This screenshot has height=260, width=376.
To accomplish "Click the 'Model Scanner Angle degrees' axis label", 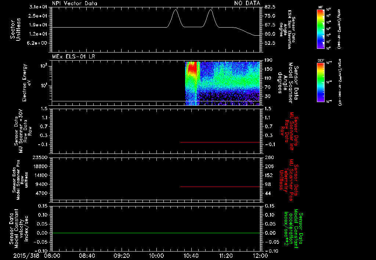I will (x=288, y=83).
